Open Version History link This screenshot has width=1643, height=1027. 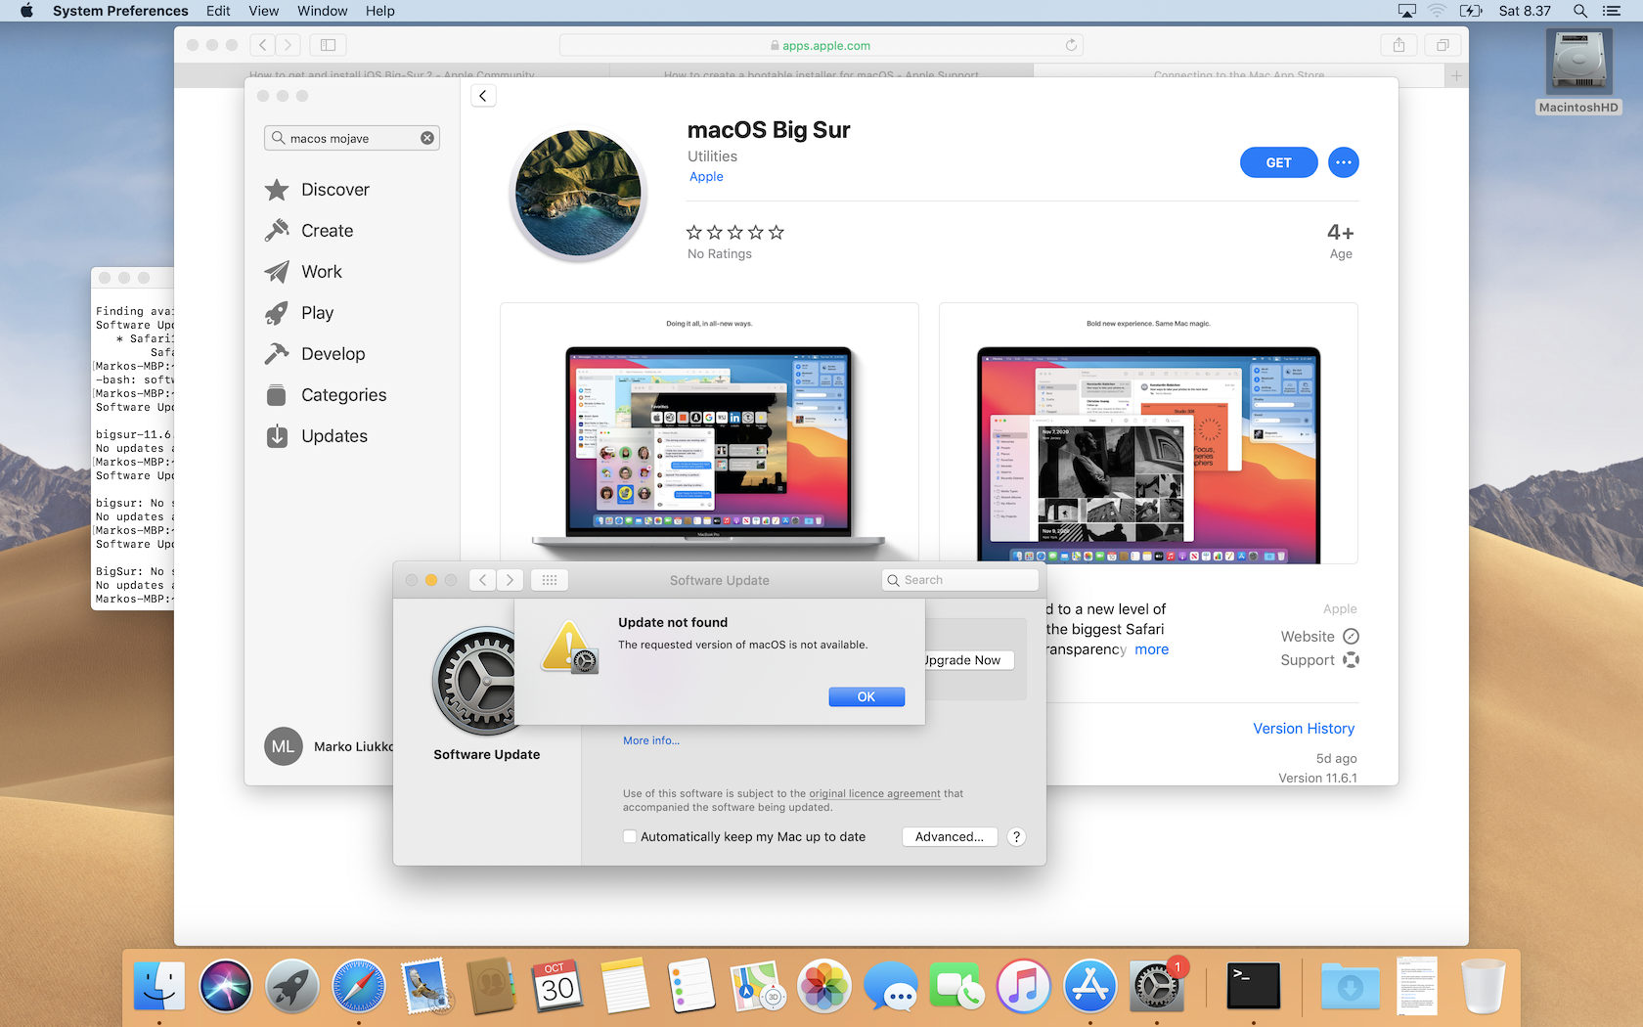(1304, 729)
